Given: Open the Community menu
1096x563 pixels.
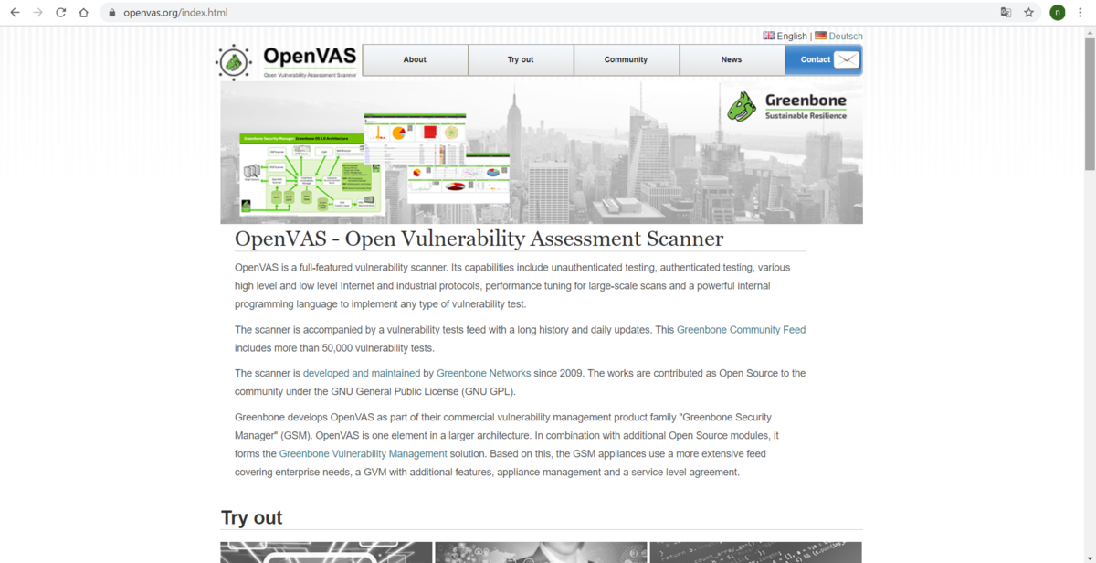Looking at the screenshot, I should tap(626, 59).
